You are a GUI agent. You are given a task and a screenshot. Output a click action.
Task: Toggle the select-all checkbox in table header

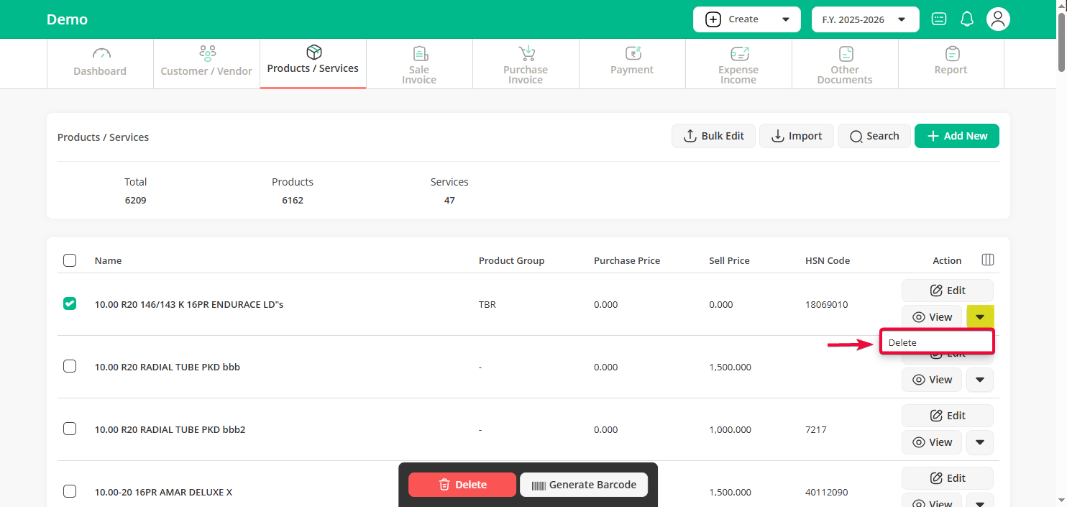pyautogui.click(x=70, y=260)
